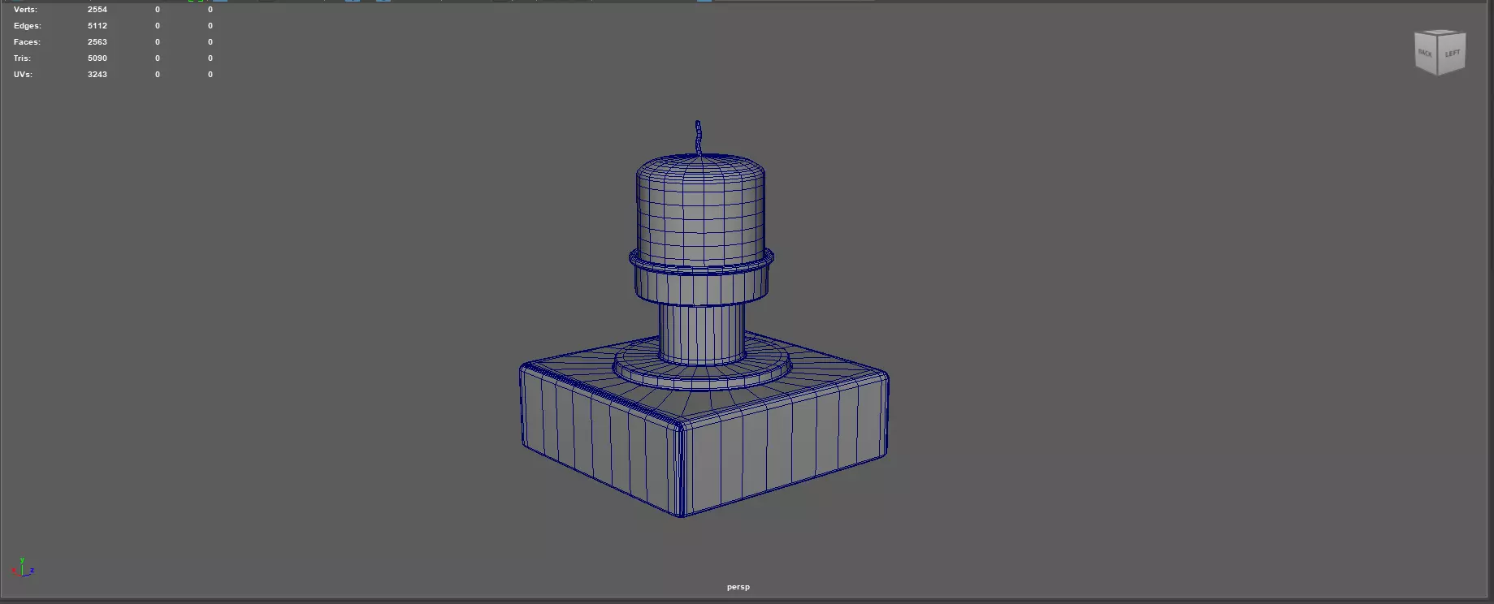
Task: Click the XYZ axis gizmo in the viewport corner
Action: (x=23, y=567)
